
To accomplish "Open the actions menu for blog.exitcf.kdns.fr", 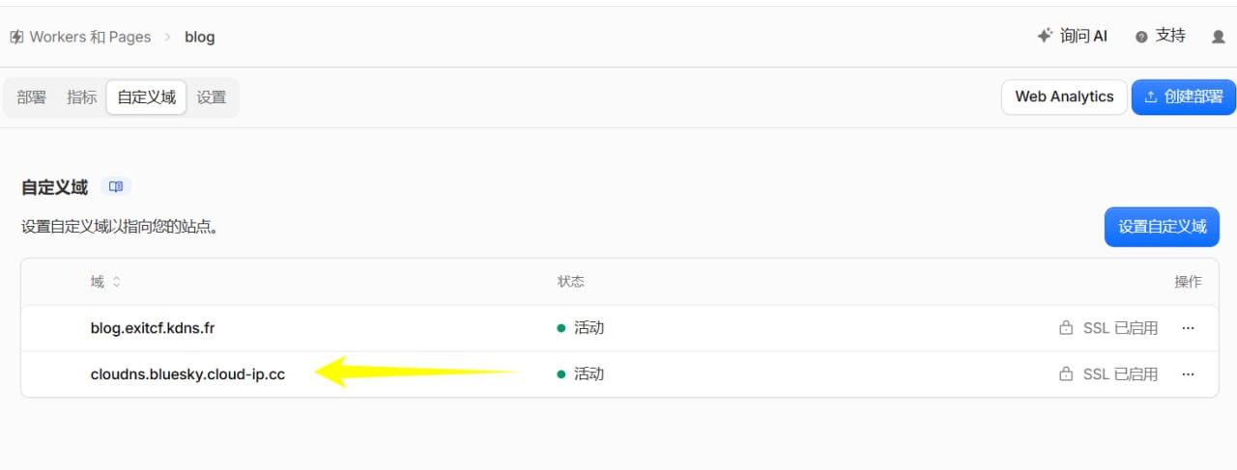I will (1188, 328).
